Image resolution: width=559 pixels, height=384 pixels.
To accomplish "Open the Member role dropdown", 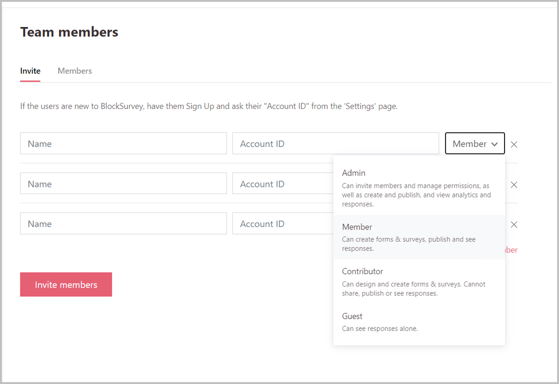I will coord(474,143).
